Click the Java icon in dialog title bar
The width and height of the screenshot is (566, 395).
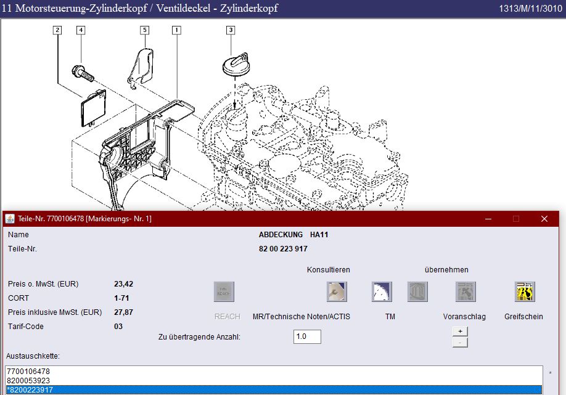10,219
